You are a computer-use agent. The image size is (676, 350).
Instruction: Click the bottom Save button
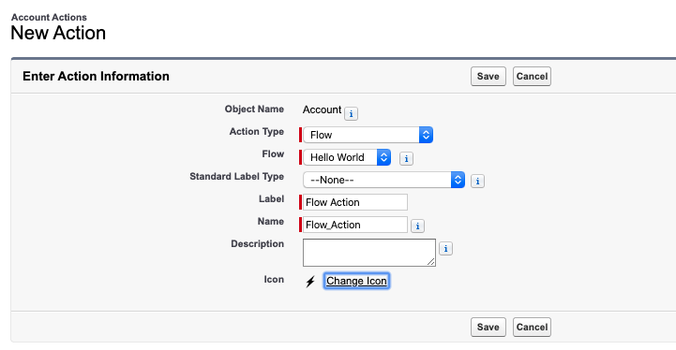click(488, 327)
